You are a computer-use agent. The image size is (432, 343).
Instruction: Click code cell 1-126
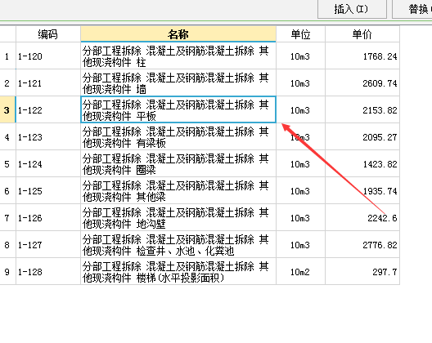click(48, 217)
